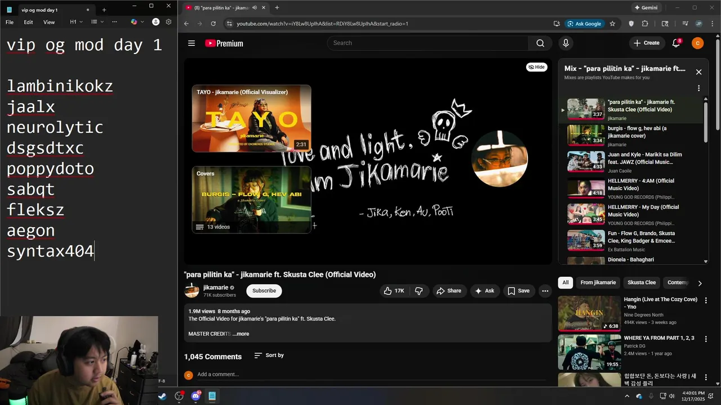Image resolution: width=721 pixels, height=405 pixels.
Task: Open a new Chrome tab
Action: (277, 7)
